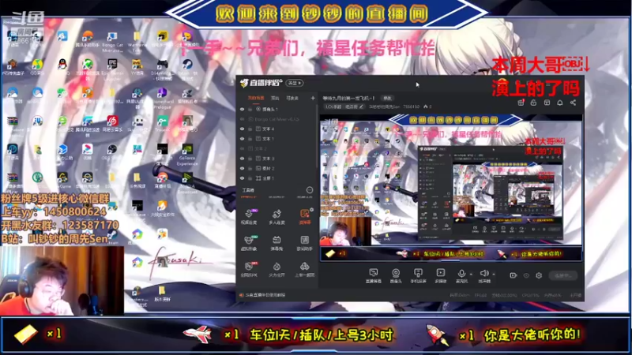
Task: Show the hidden 文本 2 source layer
Action: [x=243, y=148]
